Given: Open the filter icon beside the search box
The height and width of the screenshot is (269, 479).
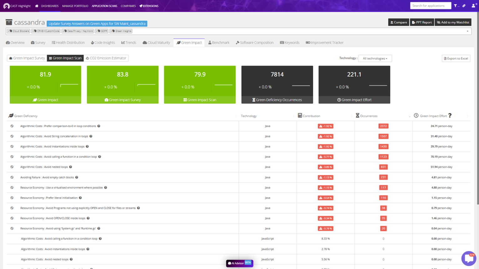Looking at the screenshot, I should pos(456,6).
